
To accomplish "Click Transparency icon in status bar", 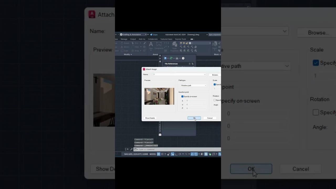I will 206,154.
